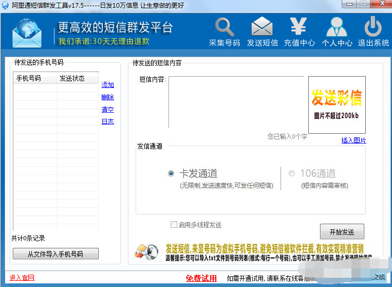Click the globe icon beside bottom tips
This screenshot has height=287, width=392.
[x=146, y=251]
